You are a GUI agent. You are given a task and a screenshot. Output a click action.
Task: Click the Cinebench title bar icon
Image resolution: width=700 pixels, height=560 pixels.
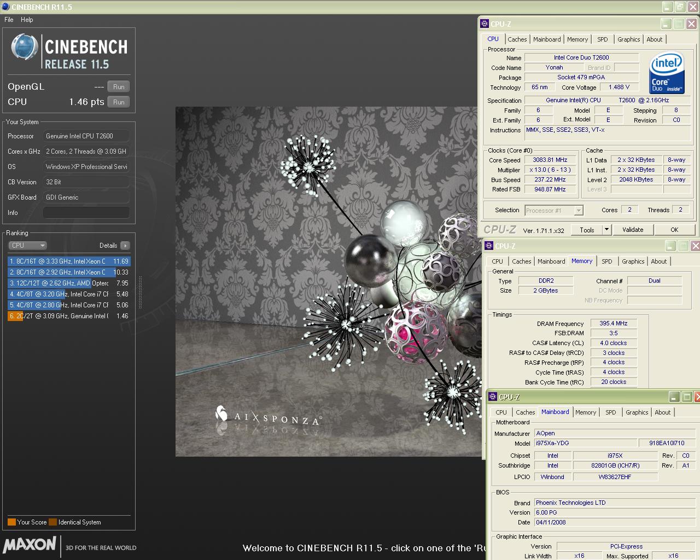tap(5, 7)
